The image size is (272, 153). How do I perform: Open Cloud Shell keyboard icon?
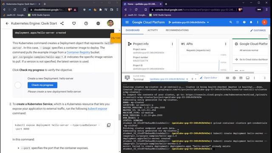click(227, 78)
